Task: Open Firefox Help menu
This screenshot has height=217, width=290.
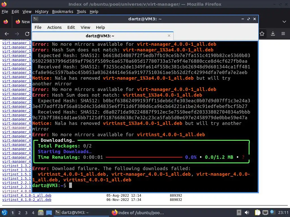Action: pyautogui.click(x=94, y=12)
